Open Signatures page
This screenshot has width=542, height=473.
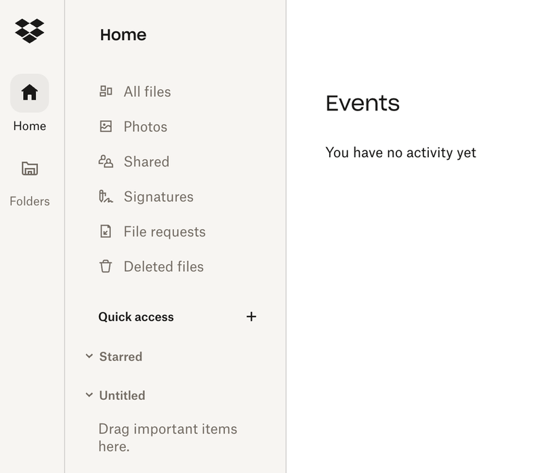159,197
